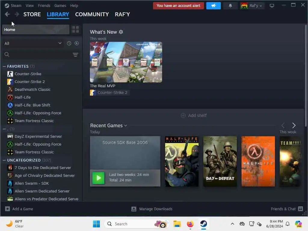308x231 pixels.
Task: Open The Real MVP news thumbnail
Action: (x=126, y=62)
